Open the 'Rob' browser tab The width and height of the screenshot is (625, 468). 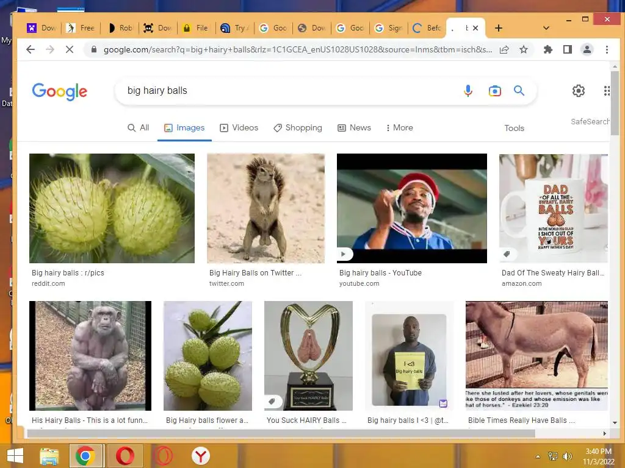pos(121,28)
